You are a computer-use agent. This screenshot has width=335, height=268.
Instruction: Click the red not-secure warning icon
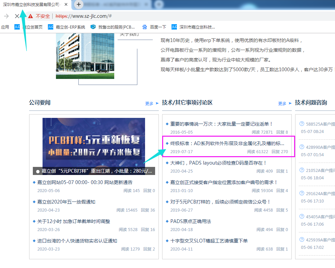point(30,16)
